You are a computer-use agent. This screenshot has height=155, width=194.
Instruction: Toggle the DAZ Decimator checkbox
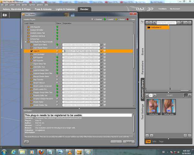pos(31,54)
